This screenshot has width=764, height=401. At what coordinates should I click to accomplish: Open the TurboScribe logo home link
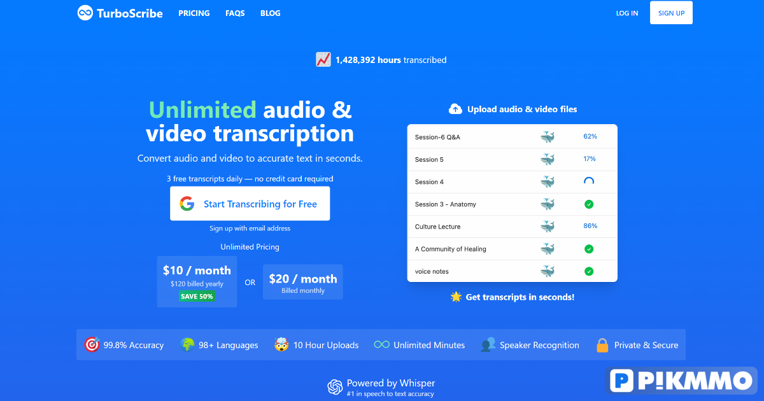[120, 13]
